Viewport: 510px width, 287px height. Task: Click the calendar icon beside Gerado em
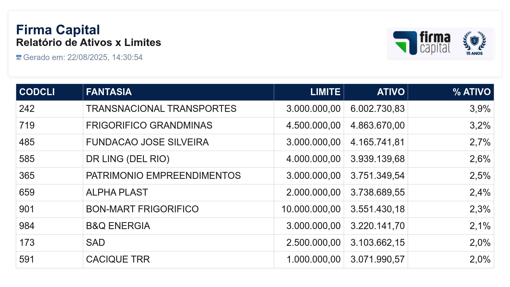point(19,57)
